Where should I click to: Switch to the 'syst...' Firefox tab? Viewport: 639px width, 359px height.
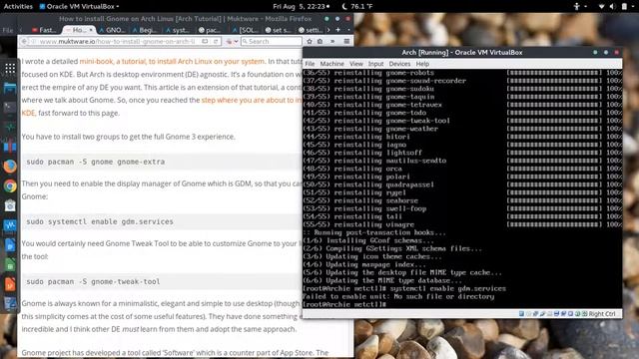point(178,30)
